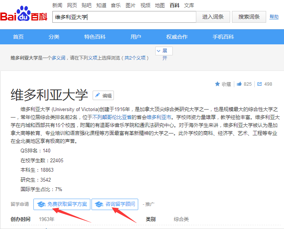The width and height of the screenshot is (284, 229).
Task: Switch to 文库 in top navigation
Action: point(189,5)
